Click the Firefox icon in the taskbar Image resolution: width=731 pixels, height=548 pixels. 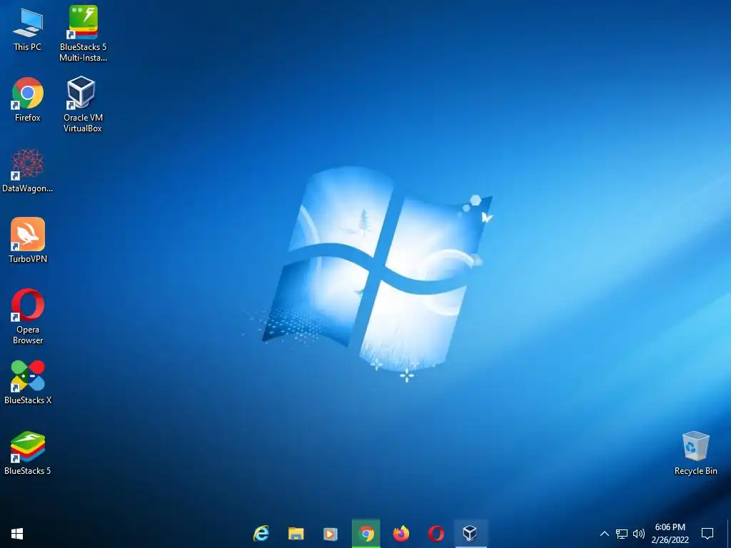point(401,534)
